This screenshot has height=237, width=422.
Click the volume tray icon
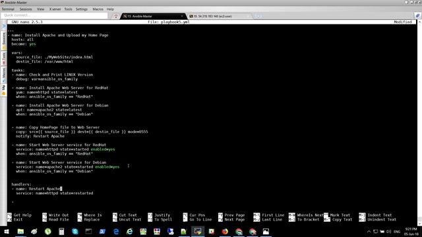388,231
